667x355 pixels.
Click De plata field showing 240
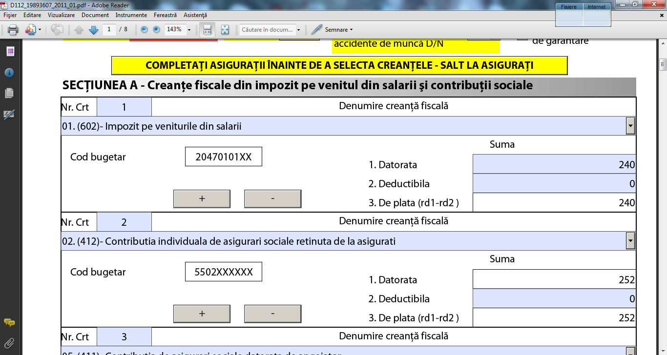tap(554, 202)
